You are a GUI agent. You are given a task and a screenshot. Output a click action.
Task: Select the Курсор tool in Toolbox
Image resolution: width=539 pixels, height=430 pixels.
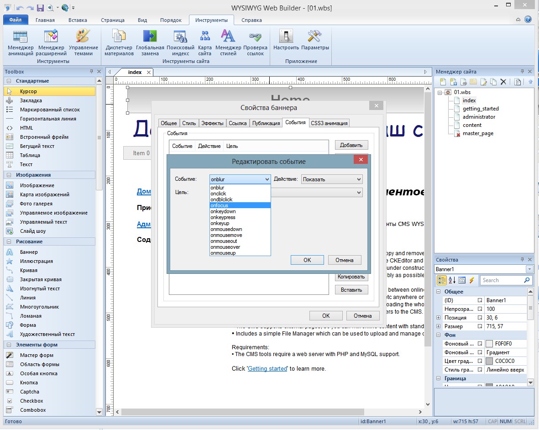pyautogui.click(x=49, y=91)
